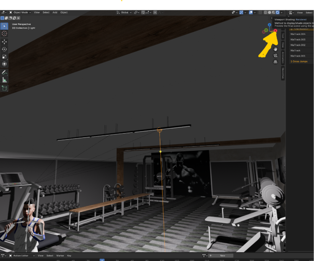Click the zoom magnifier icon near the gizmo

275,43
